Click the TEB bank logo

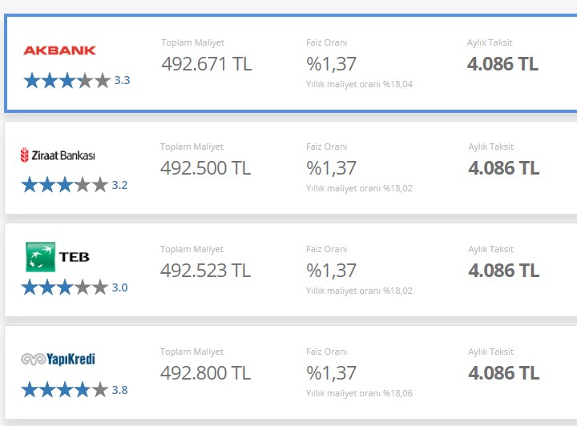(x=58, y=256)
